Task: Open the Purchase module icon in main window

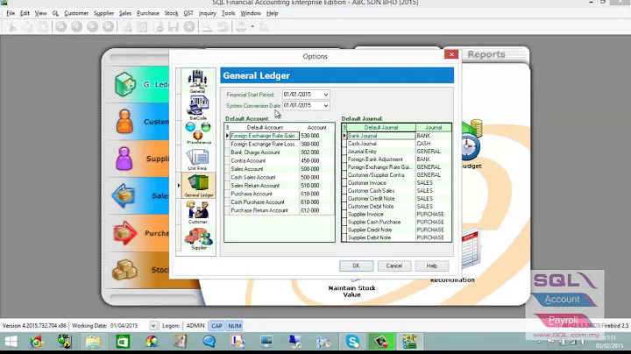Action: (x=124, y=233)
